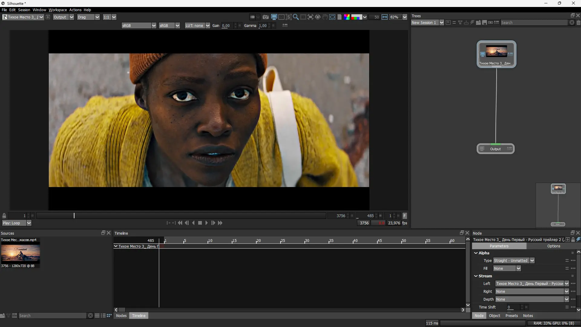581x327 pixels.
Task: Open the Session menu
Action: click(x=24, y=10)
